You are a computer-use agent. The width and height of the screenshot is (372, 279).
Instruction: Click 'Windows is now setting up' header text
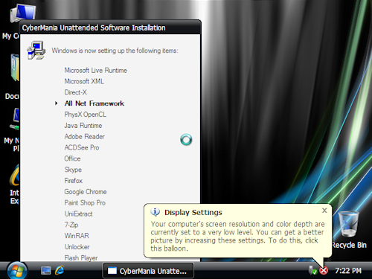tap(115, 51)
